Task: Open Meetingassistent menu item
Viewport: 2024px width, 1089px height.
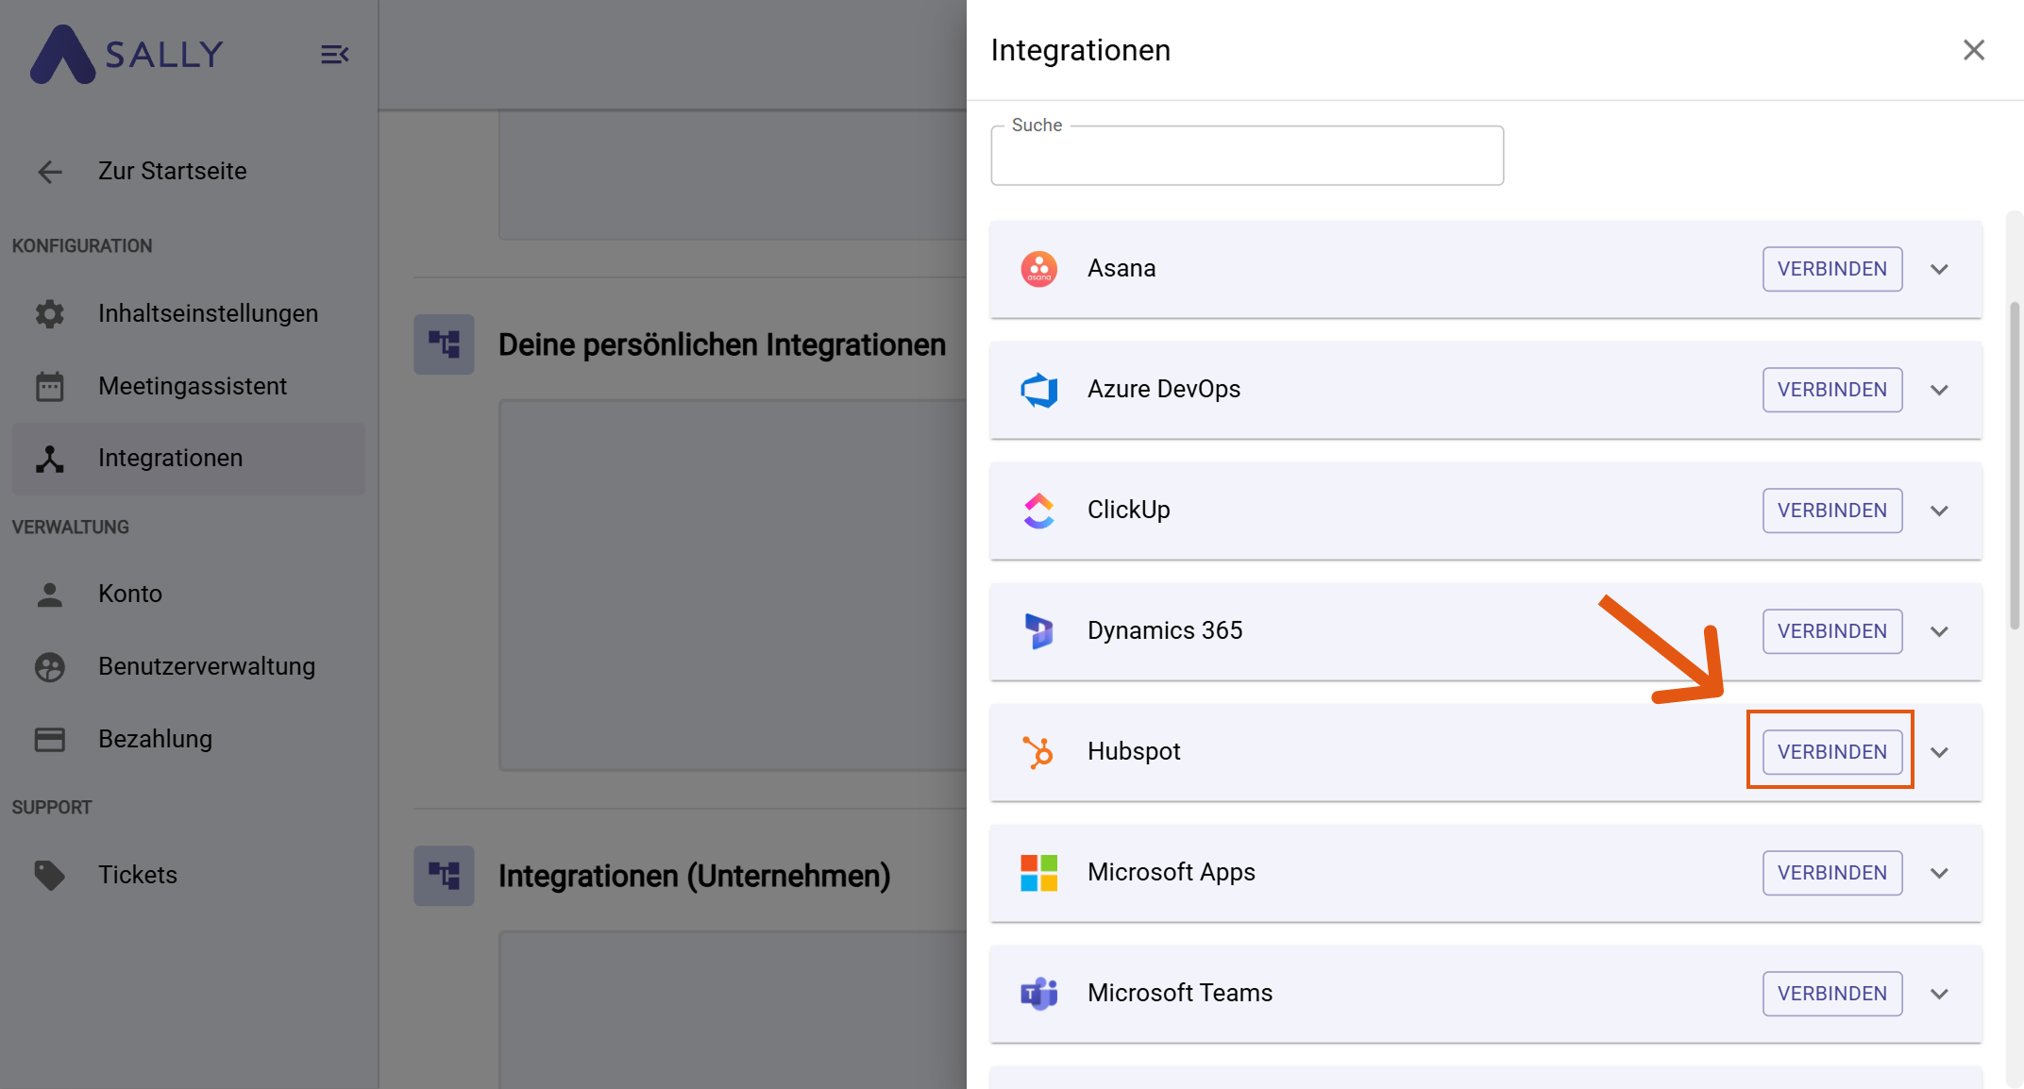Action: point(188,386)
